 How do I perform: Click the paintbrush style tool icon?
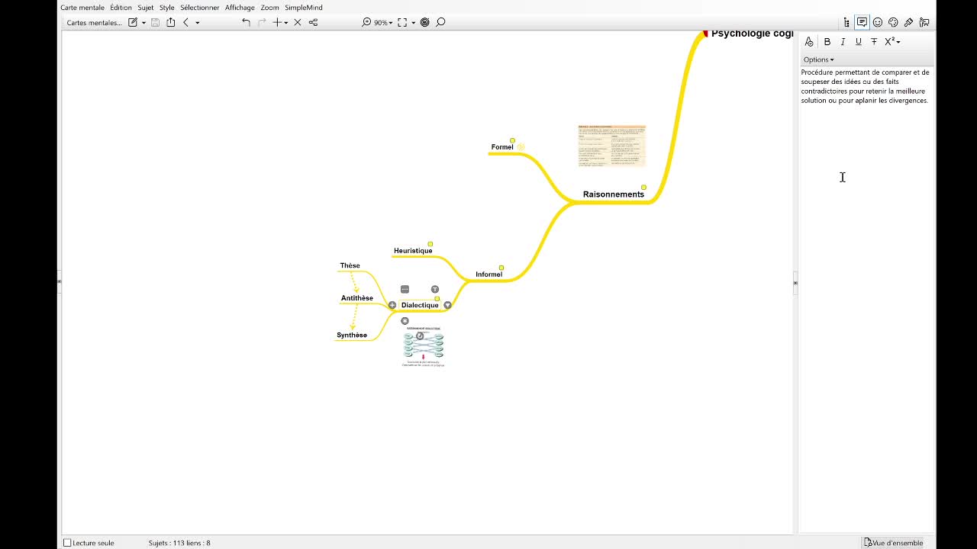(908, 23)
